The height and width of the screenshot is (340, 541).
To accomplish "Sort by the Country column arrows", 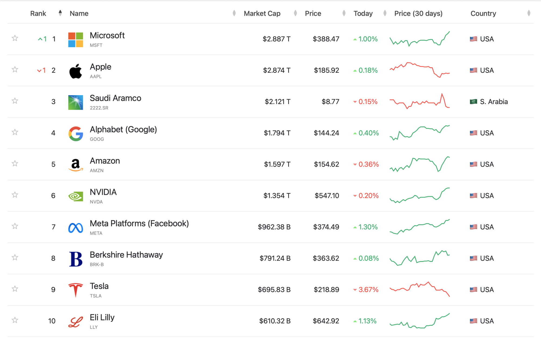I will click(x=529, y=13).
